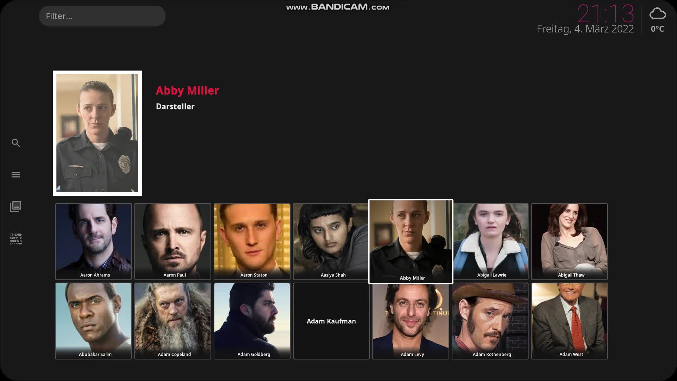Select the Adam West thumbnail
Image resolution: width=677 pixels, height=381 pixels.
(569, 321)
